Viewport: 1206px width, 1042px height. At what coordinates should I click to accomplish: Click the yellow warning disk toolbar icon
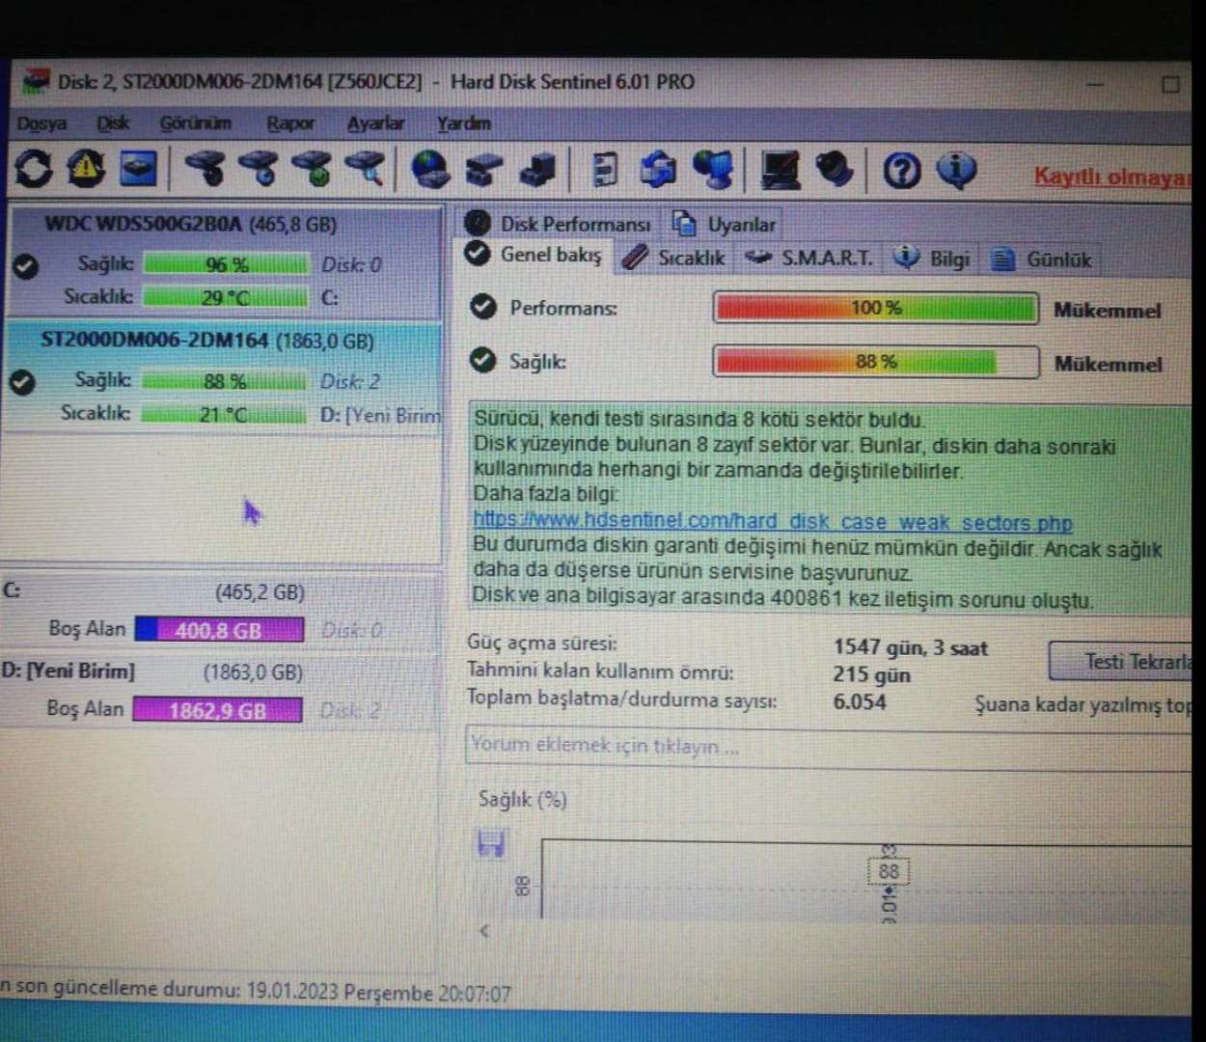click(x=86, y=168)
